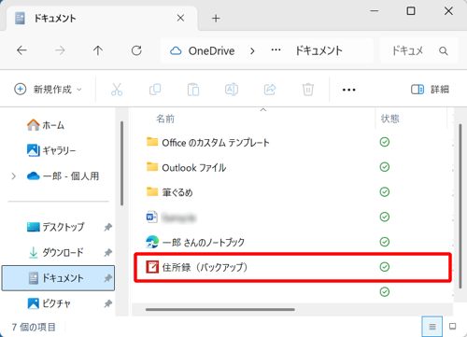Sort by the 名前 column header
467x337 pixels.
coord(165,119)
